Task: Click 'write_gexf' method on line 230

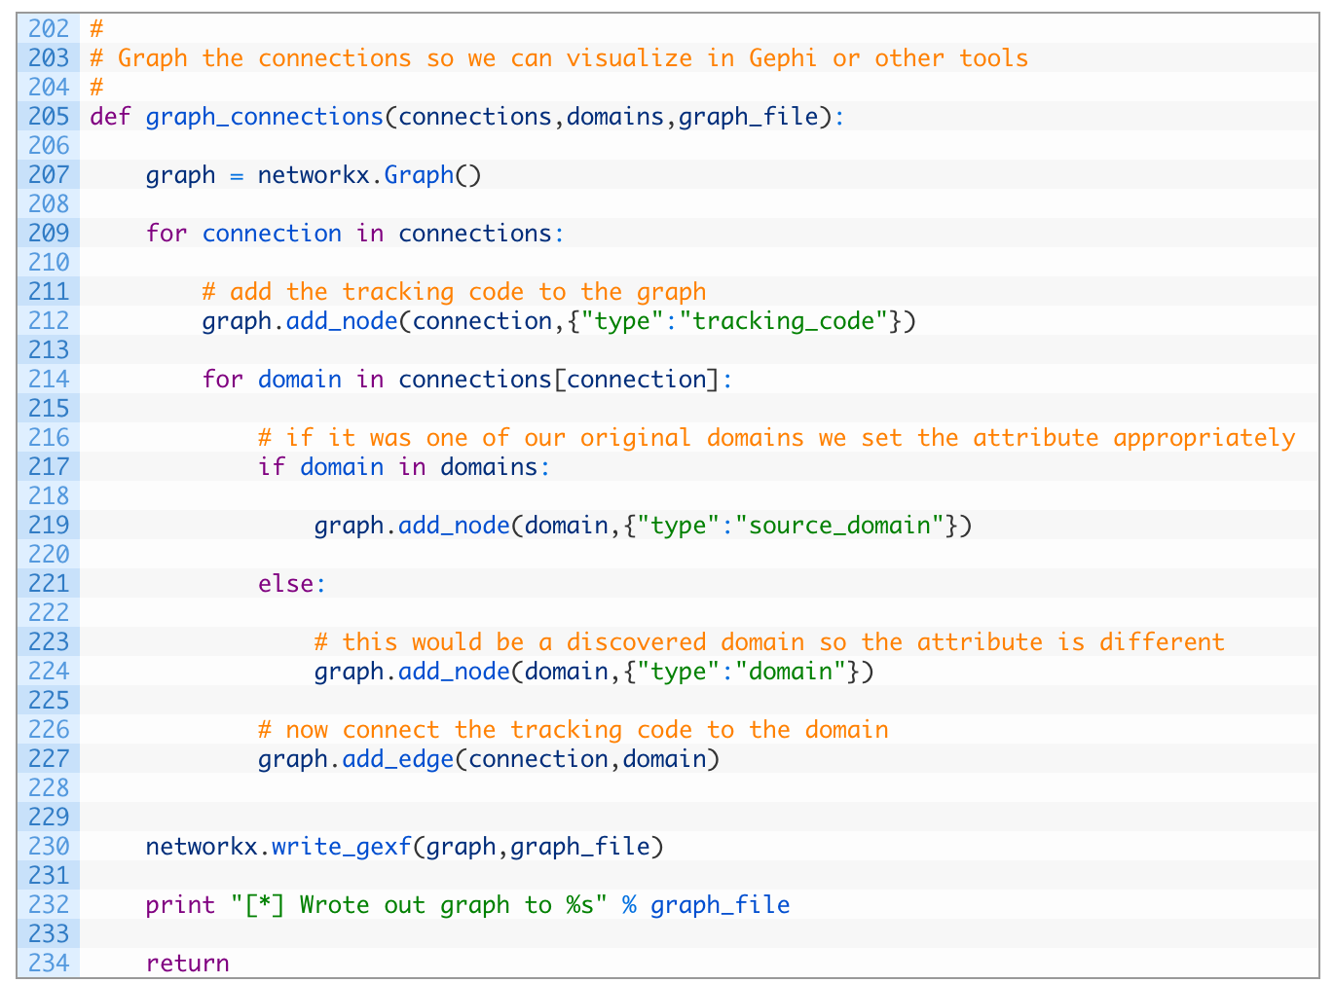Action: (342, 847)
